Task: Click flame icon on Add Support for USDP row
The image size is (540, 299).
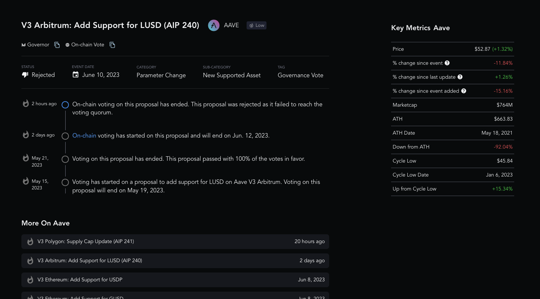Action: coord(30,280)
